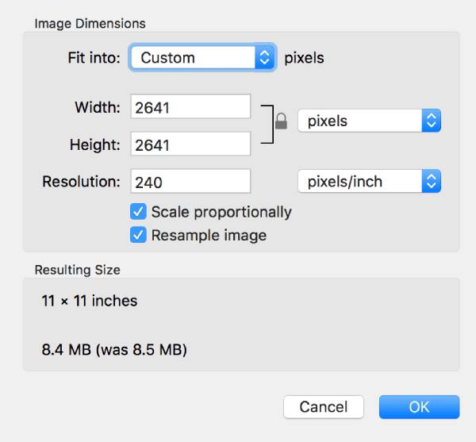
Task: Toggle the Resample image checkbox
Action: point(139,235)
